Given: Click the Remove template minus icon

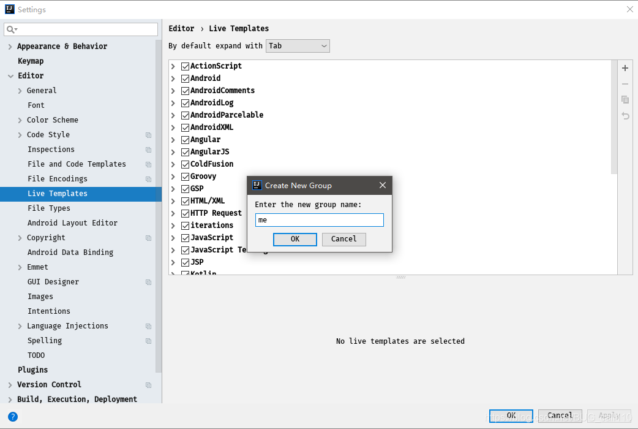Looking at the screenshot, I should [x=625, y=84].
